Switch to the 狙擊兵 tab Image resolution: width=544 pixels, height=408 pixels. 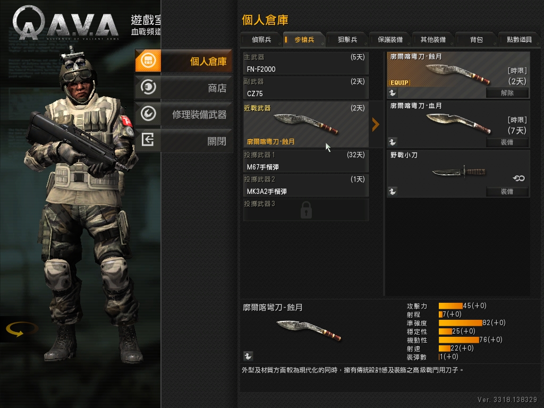(347, 39)
